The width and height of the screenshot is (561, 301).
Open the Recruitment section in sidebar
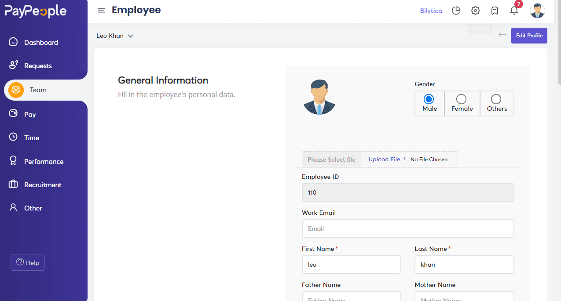43,185
